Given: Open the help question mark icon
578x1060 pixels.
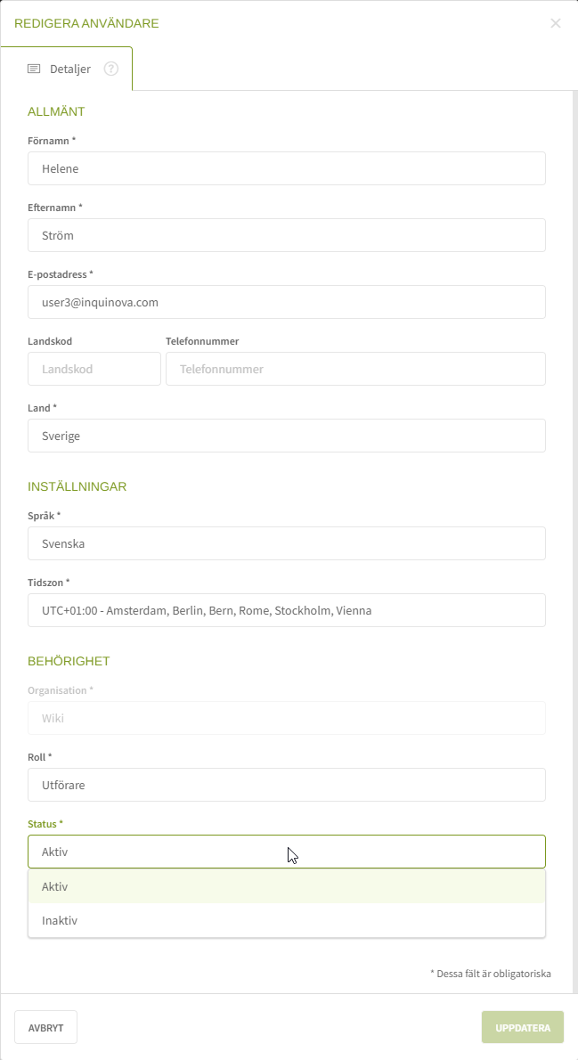Looking at the screenshot, I should tap(110, 68).
